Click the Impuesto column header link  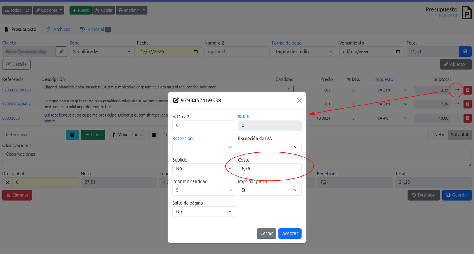tap(383, 79)
